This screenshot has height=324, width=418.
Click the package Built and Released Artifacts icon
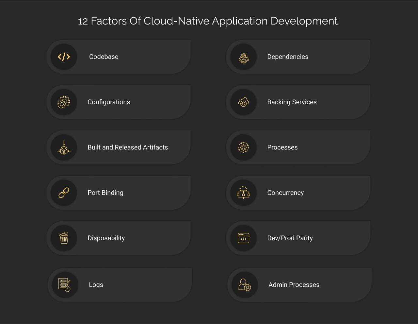coord(64,147)
